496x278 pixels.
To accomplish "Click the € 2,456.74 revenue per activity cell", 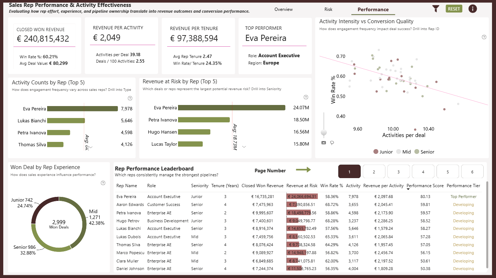I will [383, 253].
